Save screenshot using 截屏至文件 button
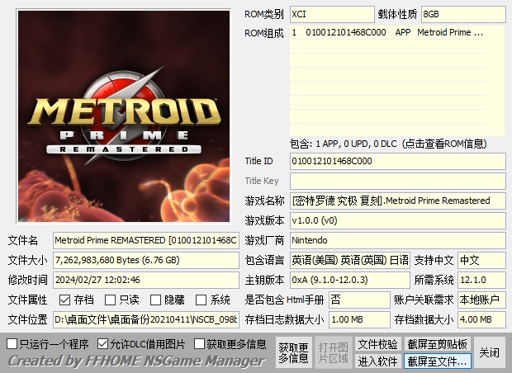This screenshot has height=373, width=512. 437,361
